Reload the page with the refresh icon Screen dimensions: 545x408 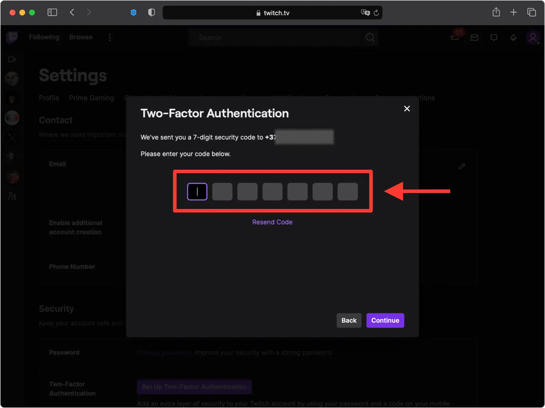376,13
